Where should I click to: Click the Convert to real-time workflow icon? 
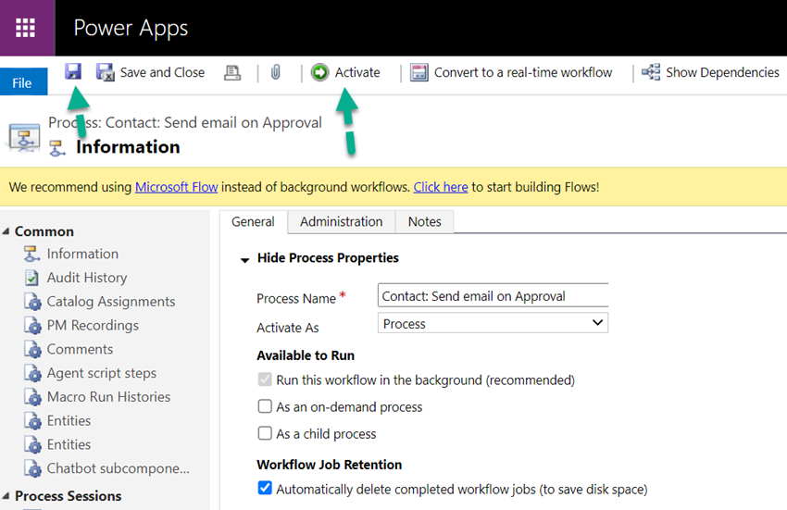click(x=419, y=72)
